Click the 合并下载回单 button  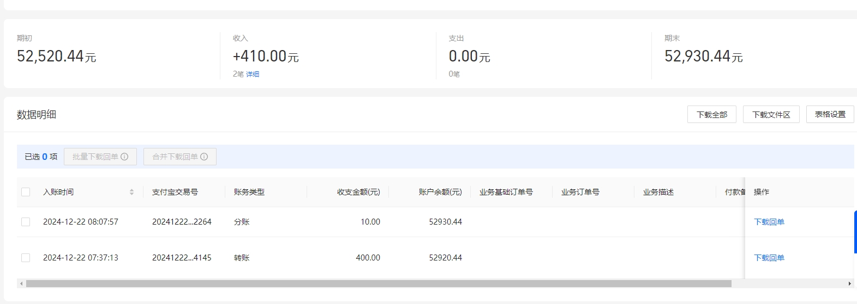(x=180, y=157)
